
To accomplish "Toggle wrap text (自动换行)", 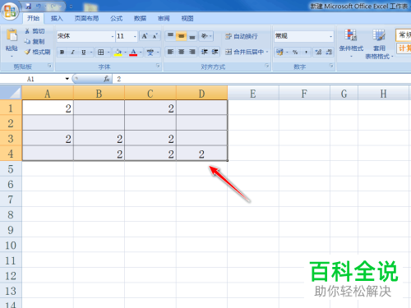I will click(x=242, y=36).
